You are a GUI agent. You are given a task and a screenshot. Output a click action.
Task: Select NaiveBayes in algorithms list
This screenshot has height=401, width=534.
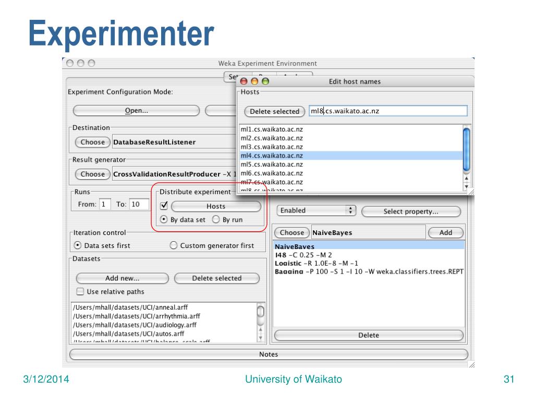369,246
